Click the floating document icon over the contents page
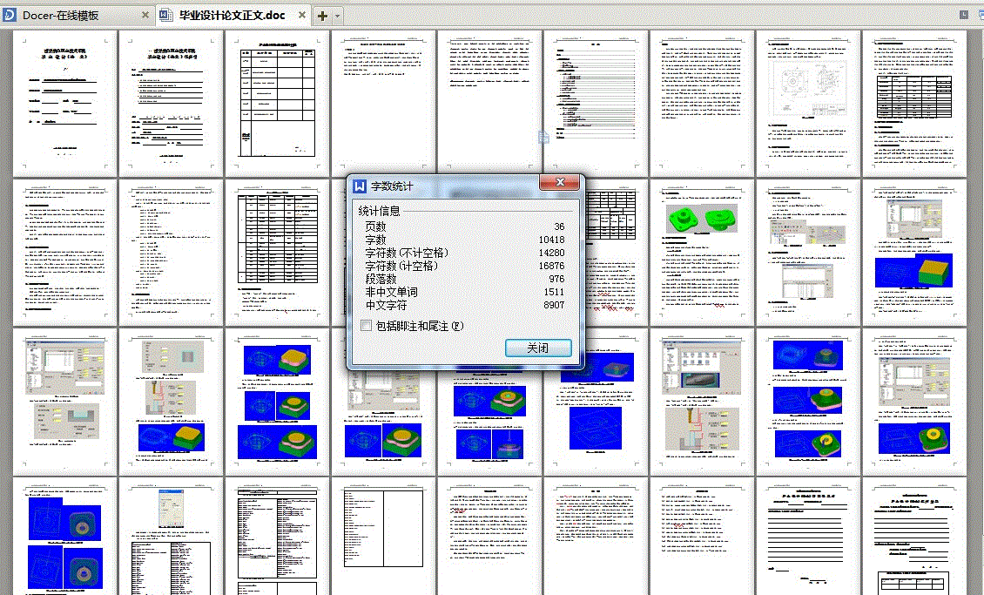This screenshot has height=595, width=984. [x=543, y=137]
